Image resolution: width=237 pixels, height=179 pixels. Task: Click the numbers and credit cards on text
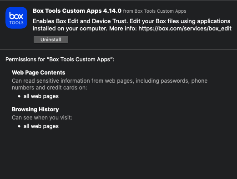50,88
